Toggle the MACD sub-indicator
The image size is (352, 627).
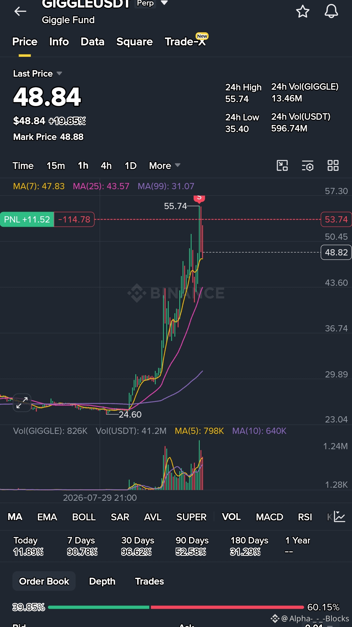click(x=270, y=517)
